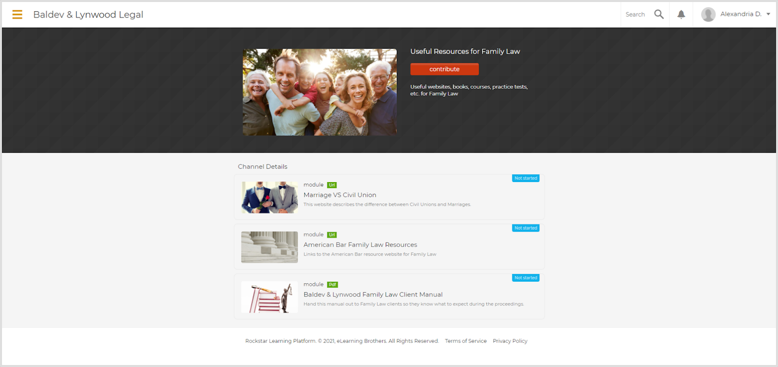This screenshot has width=778, height=367.
Task: Click the two grooms module thumbnail
Action: coord(269,197)
